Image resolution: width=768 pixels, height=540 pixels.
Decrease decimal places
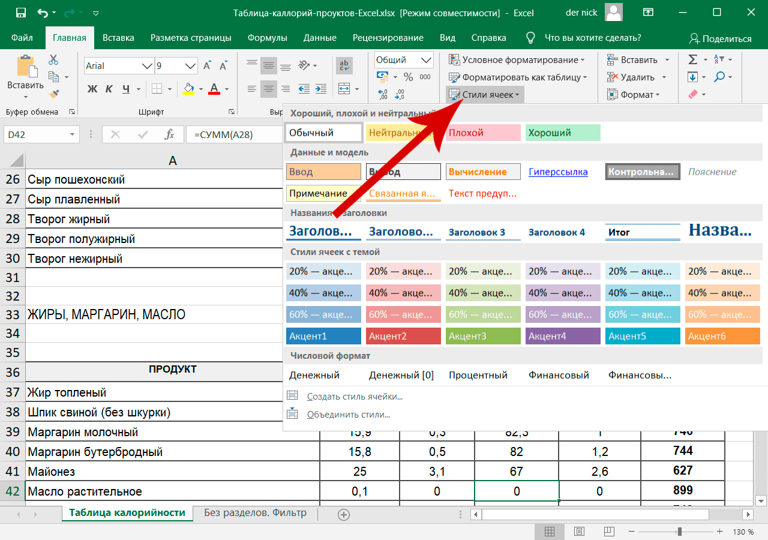tap(400, 94)
